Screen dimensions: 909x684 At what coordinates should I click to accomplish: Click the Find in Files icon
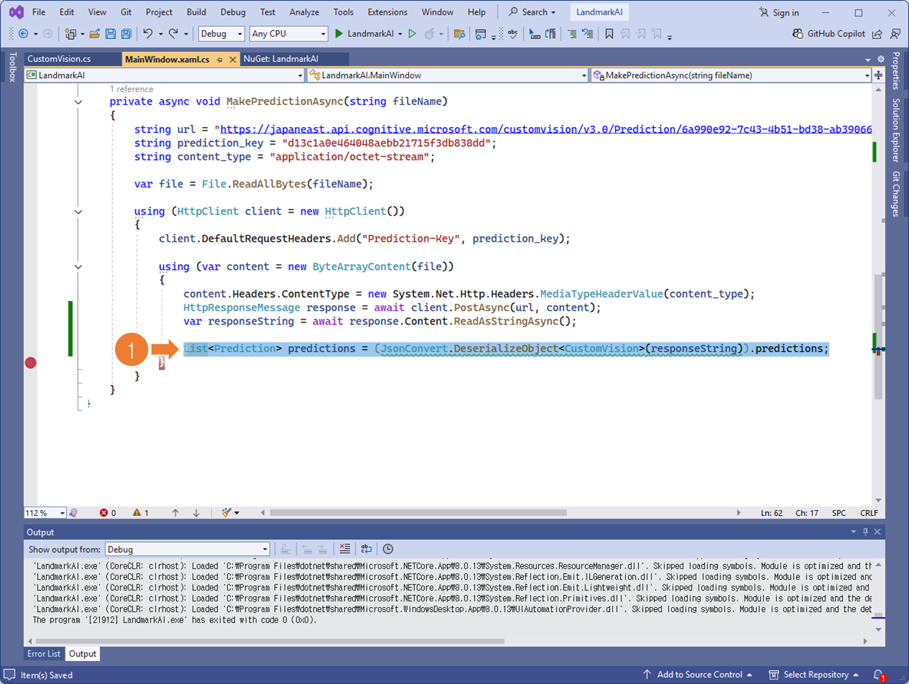[460, 34]
